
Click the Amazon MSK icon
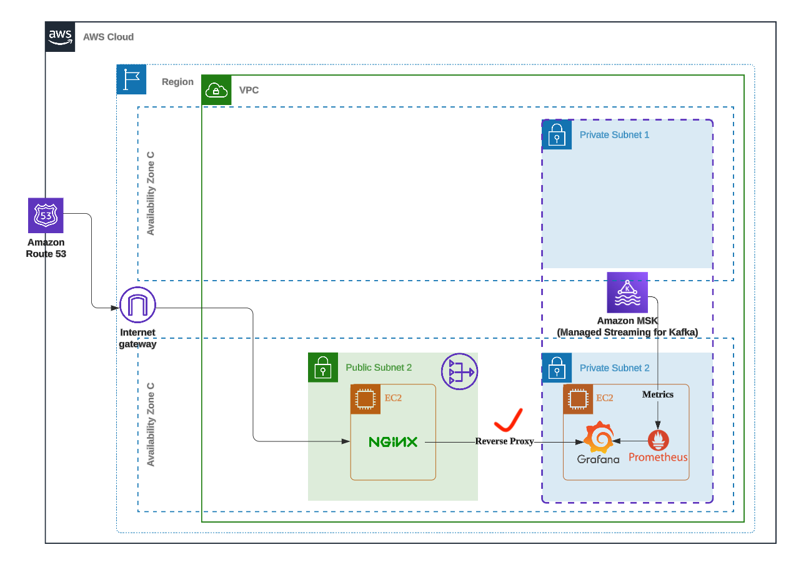pyautogui.click(x=627, y=293)
